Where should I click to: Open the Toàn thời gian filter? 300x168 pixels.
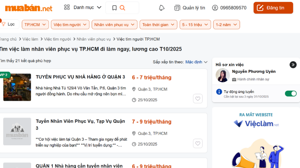click(x=158, y=25)
